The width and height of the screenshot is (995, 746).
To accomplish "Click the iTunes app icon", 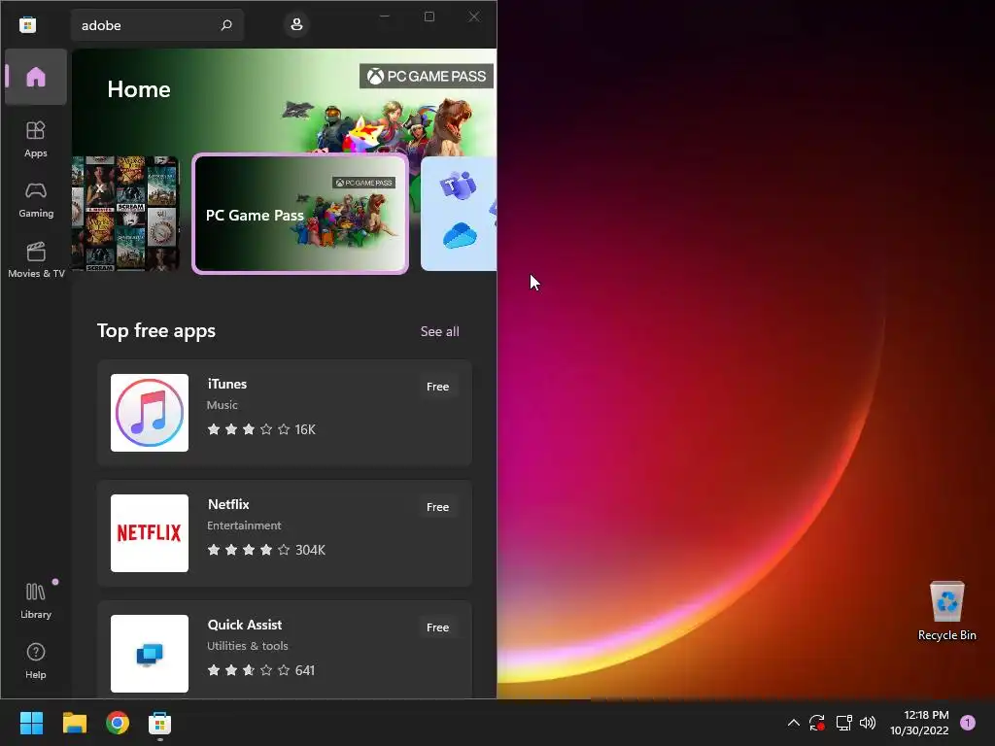I will (x=149, y=413).
